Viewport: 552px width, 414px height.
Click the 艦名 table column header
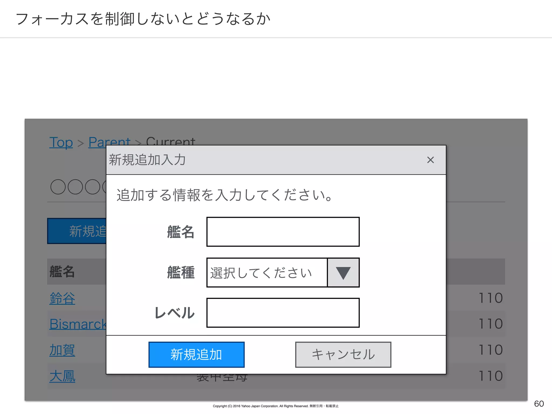[x=62, y=271]
